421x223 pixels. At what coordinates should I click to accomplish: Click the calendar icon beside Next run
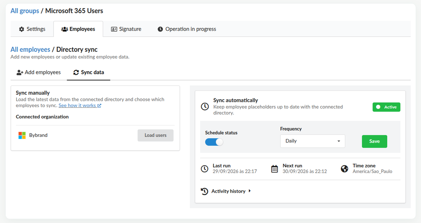coord(274,168)
